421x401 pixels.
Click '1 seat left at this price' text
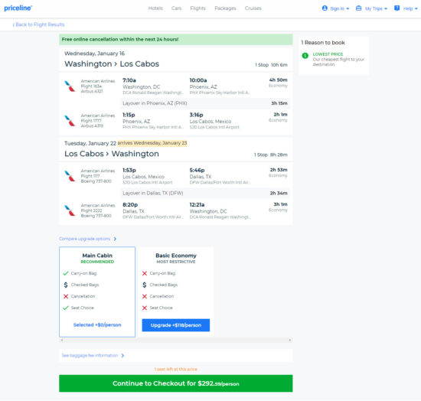tap(176, 370)
